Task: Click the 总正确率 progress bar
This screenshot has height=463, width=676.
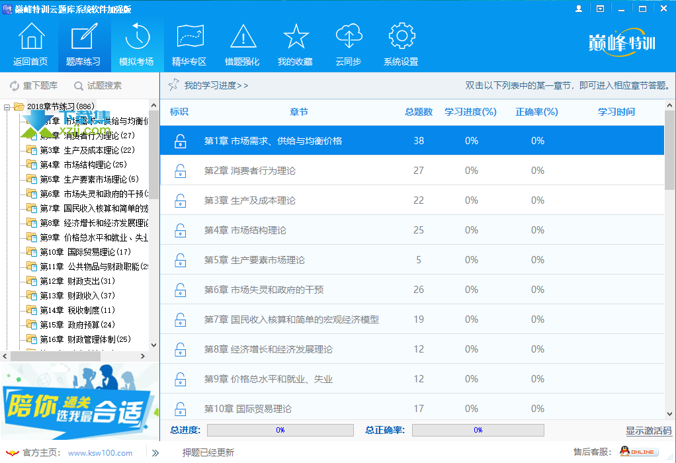Action: click(478, 430)
